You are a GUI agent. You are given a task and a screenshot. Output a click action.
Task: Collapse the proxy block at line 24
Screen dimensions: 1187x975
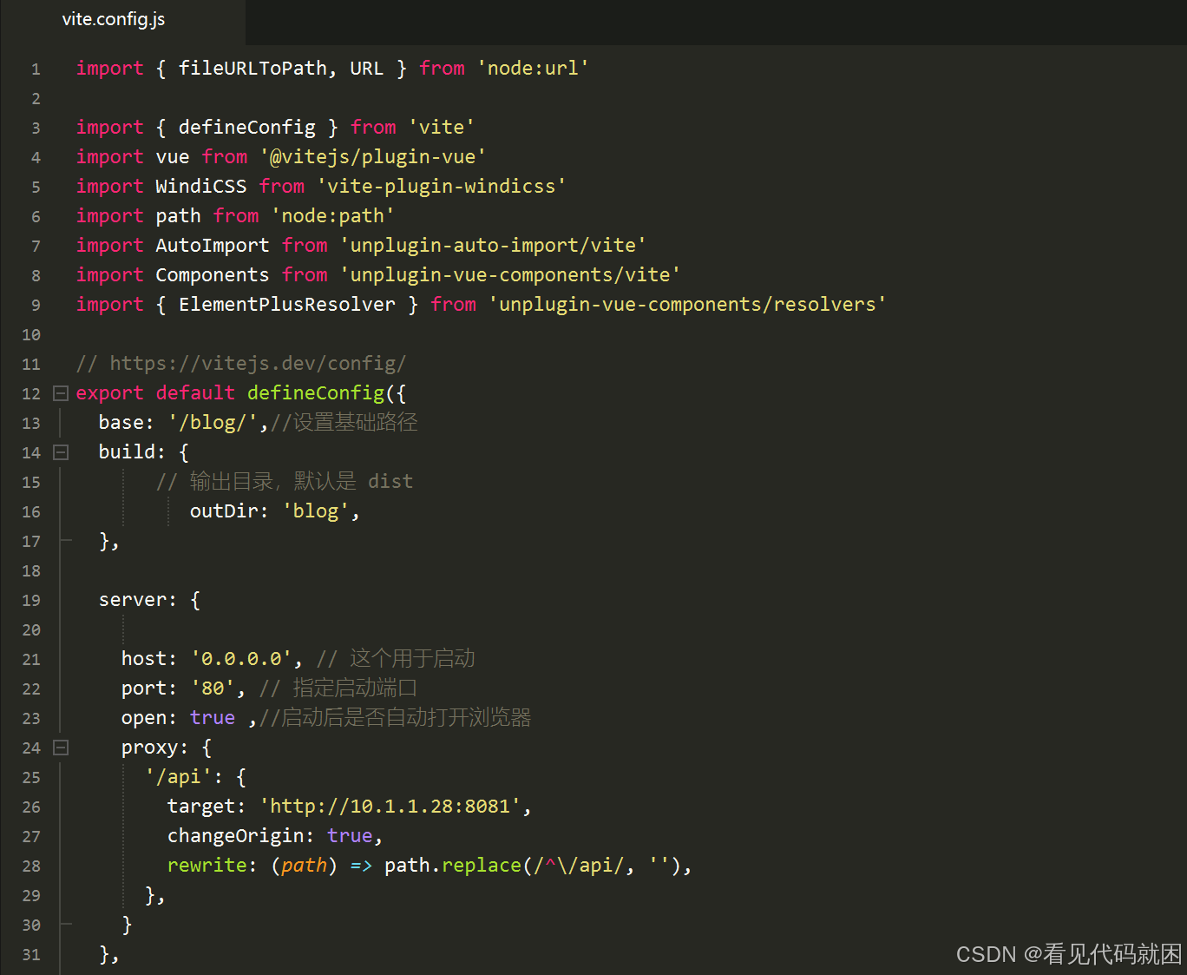(60, 747)
